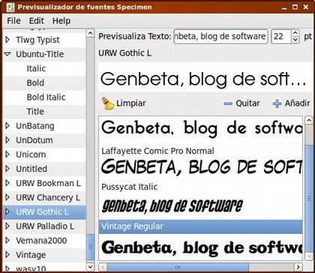
Task: Open the File menu
Action: point(13,21)
